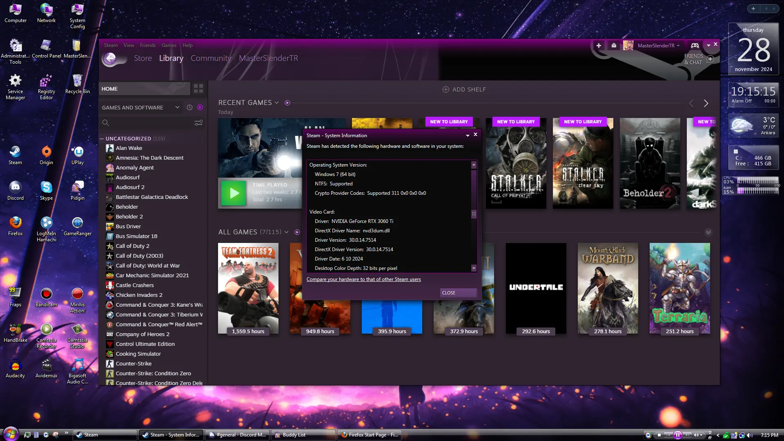784x441 pixels.
Task: Click the library search magnifier icon
Action: click(x=106, y=122)
